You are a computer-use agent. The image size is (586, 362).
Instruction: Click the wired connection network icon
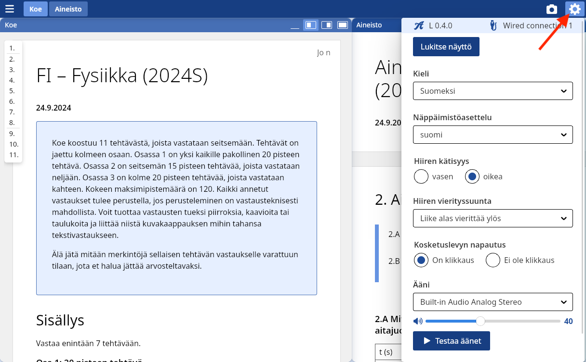pos(493,26)
